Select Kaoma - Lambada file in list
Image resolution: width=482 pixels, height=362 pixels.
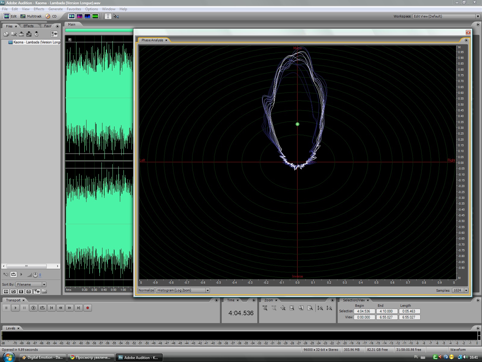point(34,42)
